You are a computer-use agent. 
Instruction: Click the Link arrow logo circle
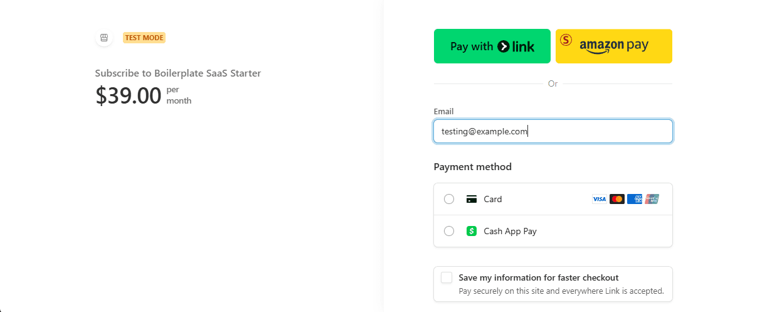[504, 46]
